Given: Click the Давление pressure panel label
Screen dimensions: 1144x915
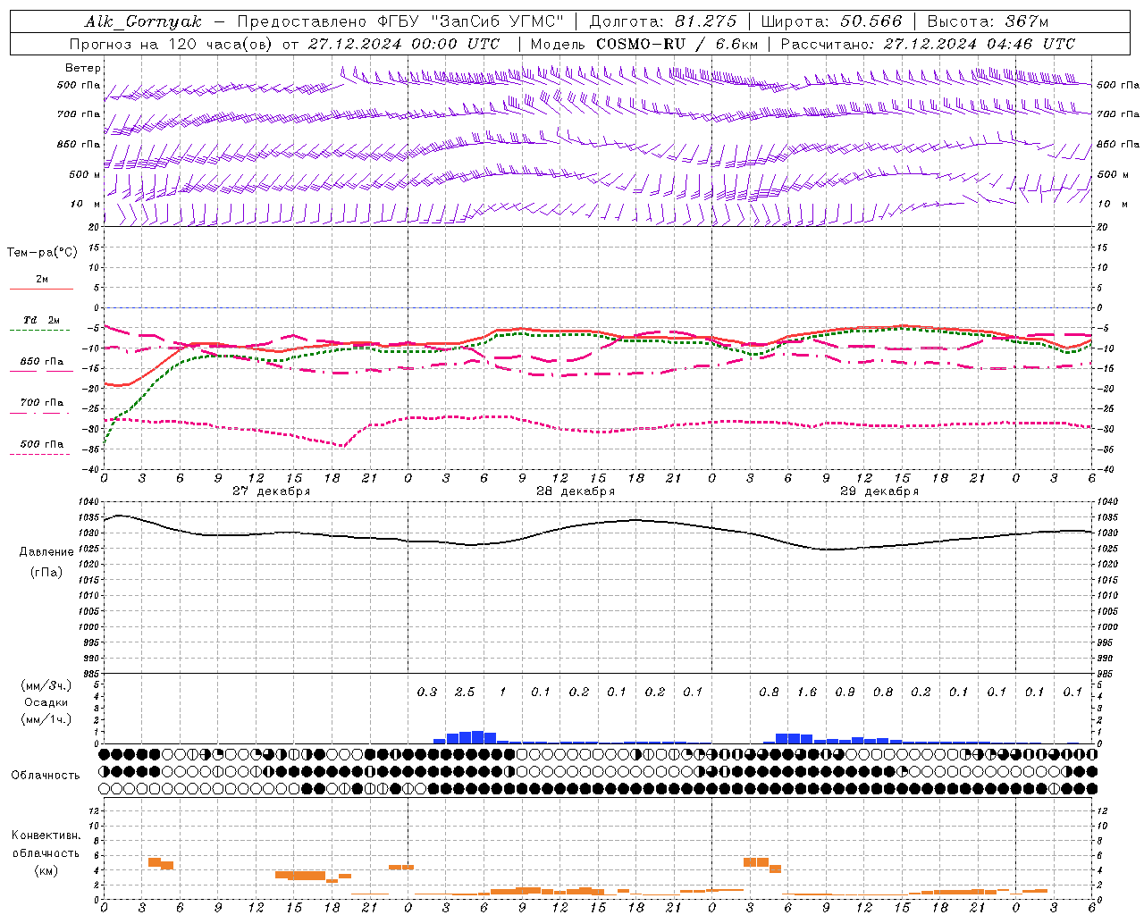Looking at the screenshot, I should pyautogui.click(x=46, y=552).
